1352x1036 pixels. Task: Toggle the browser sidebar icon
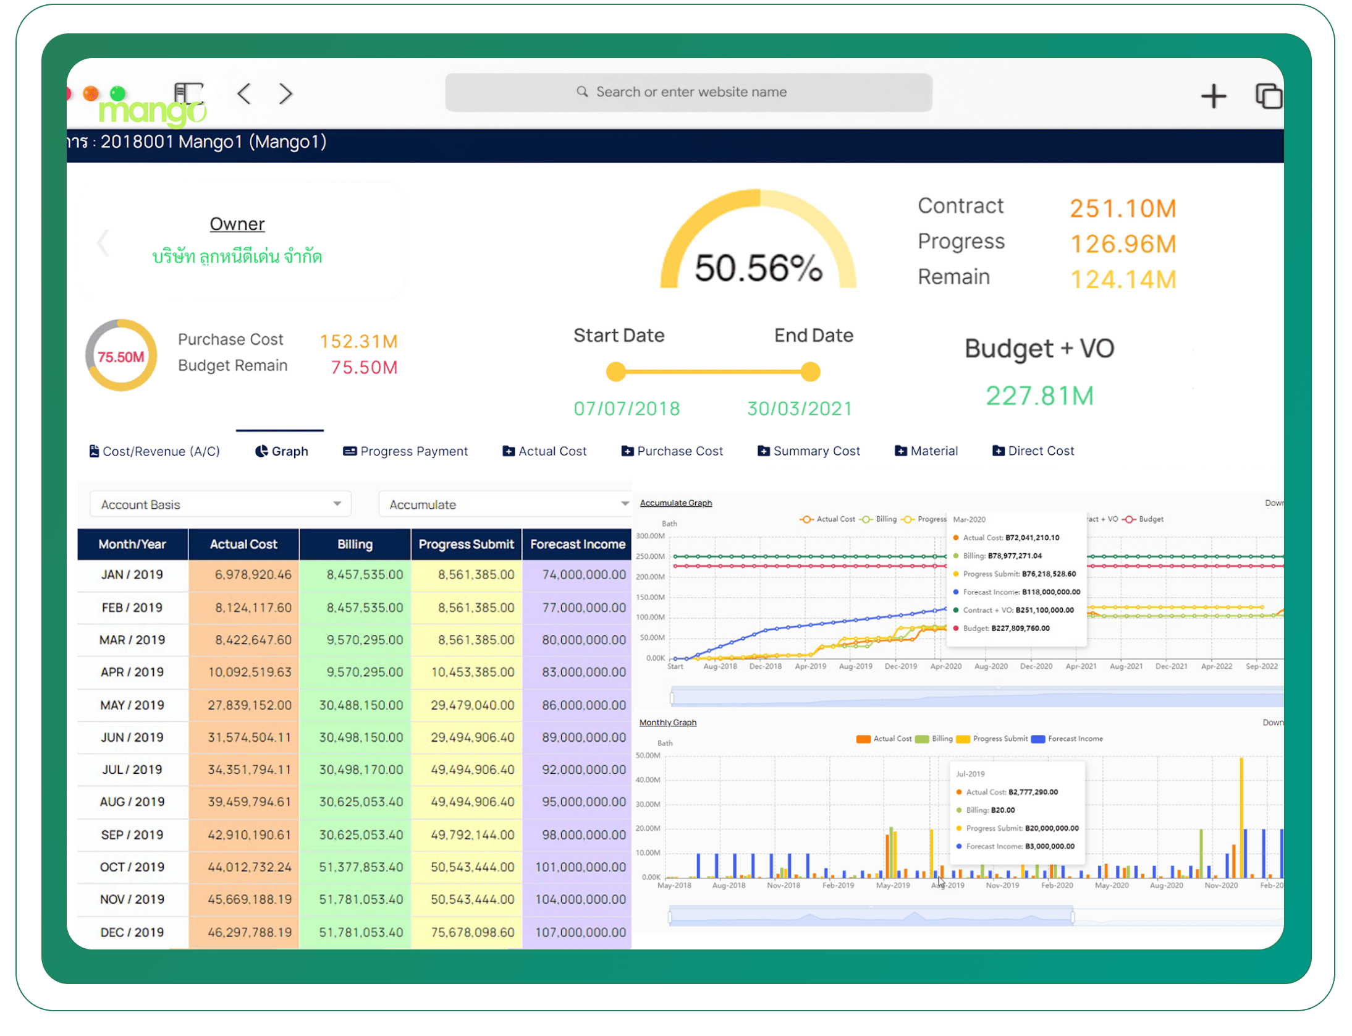[188, 93]
